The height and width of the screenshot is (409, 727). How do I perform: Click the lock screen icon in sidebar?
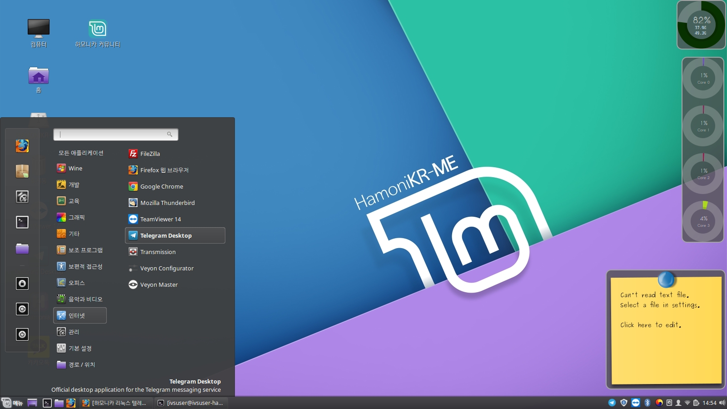(22, 284)
